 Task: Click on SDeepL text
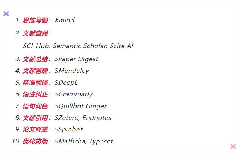[66, 83]
